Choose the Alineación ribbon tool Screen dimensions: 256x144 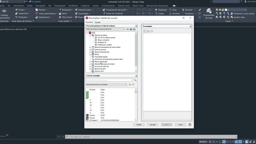click(66, 10)
